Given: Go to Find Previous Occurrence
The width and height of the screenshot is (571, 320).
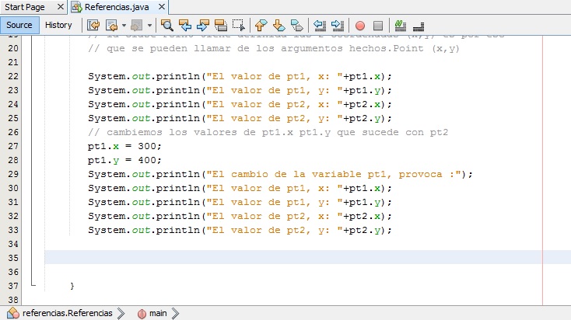Looking at the screenshot, I should [184, 25].
